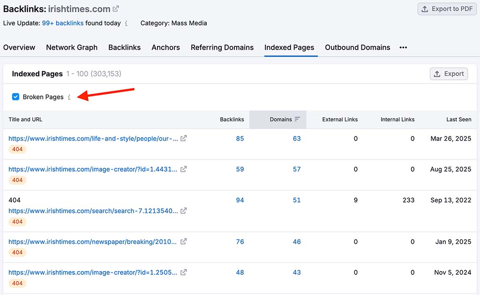Click backlinks count 48
Viewport: 480px width, 295px height.
pos(240,272)
